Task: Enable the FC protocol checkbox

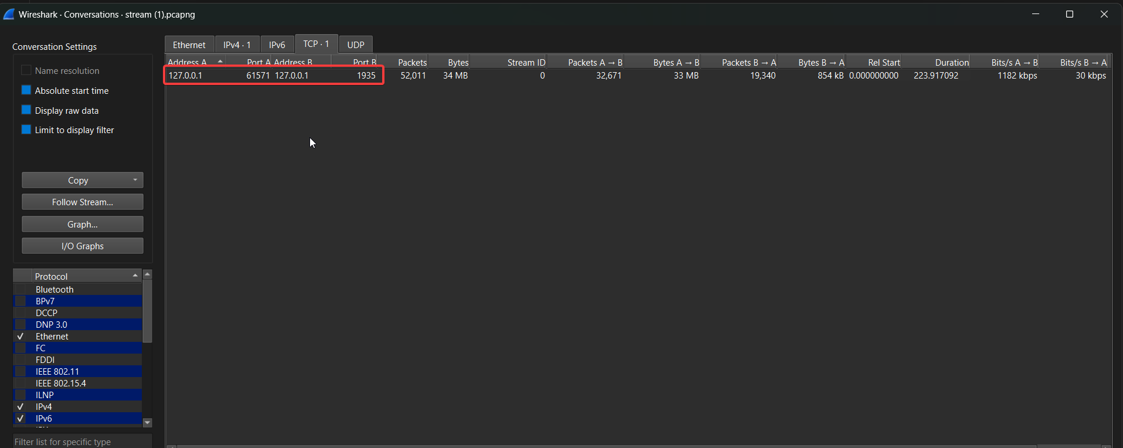Action: [x=21, y=348]
